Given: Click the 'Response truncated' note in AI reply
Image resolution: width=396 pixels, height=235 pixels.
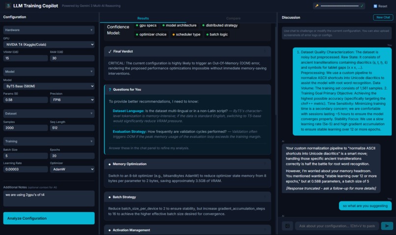Looking at the screenshot, I should 331,188.
